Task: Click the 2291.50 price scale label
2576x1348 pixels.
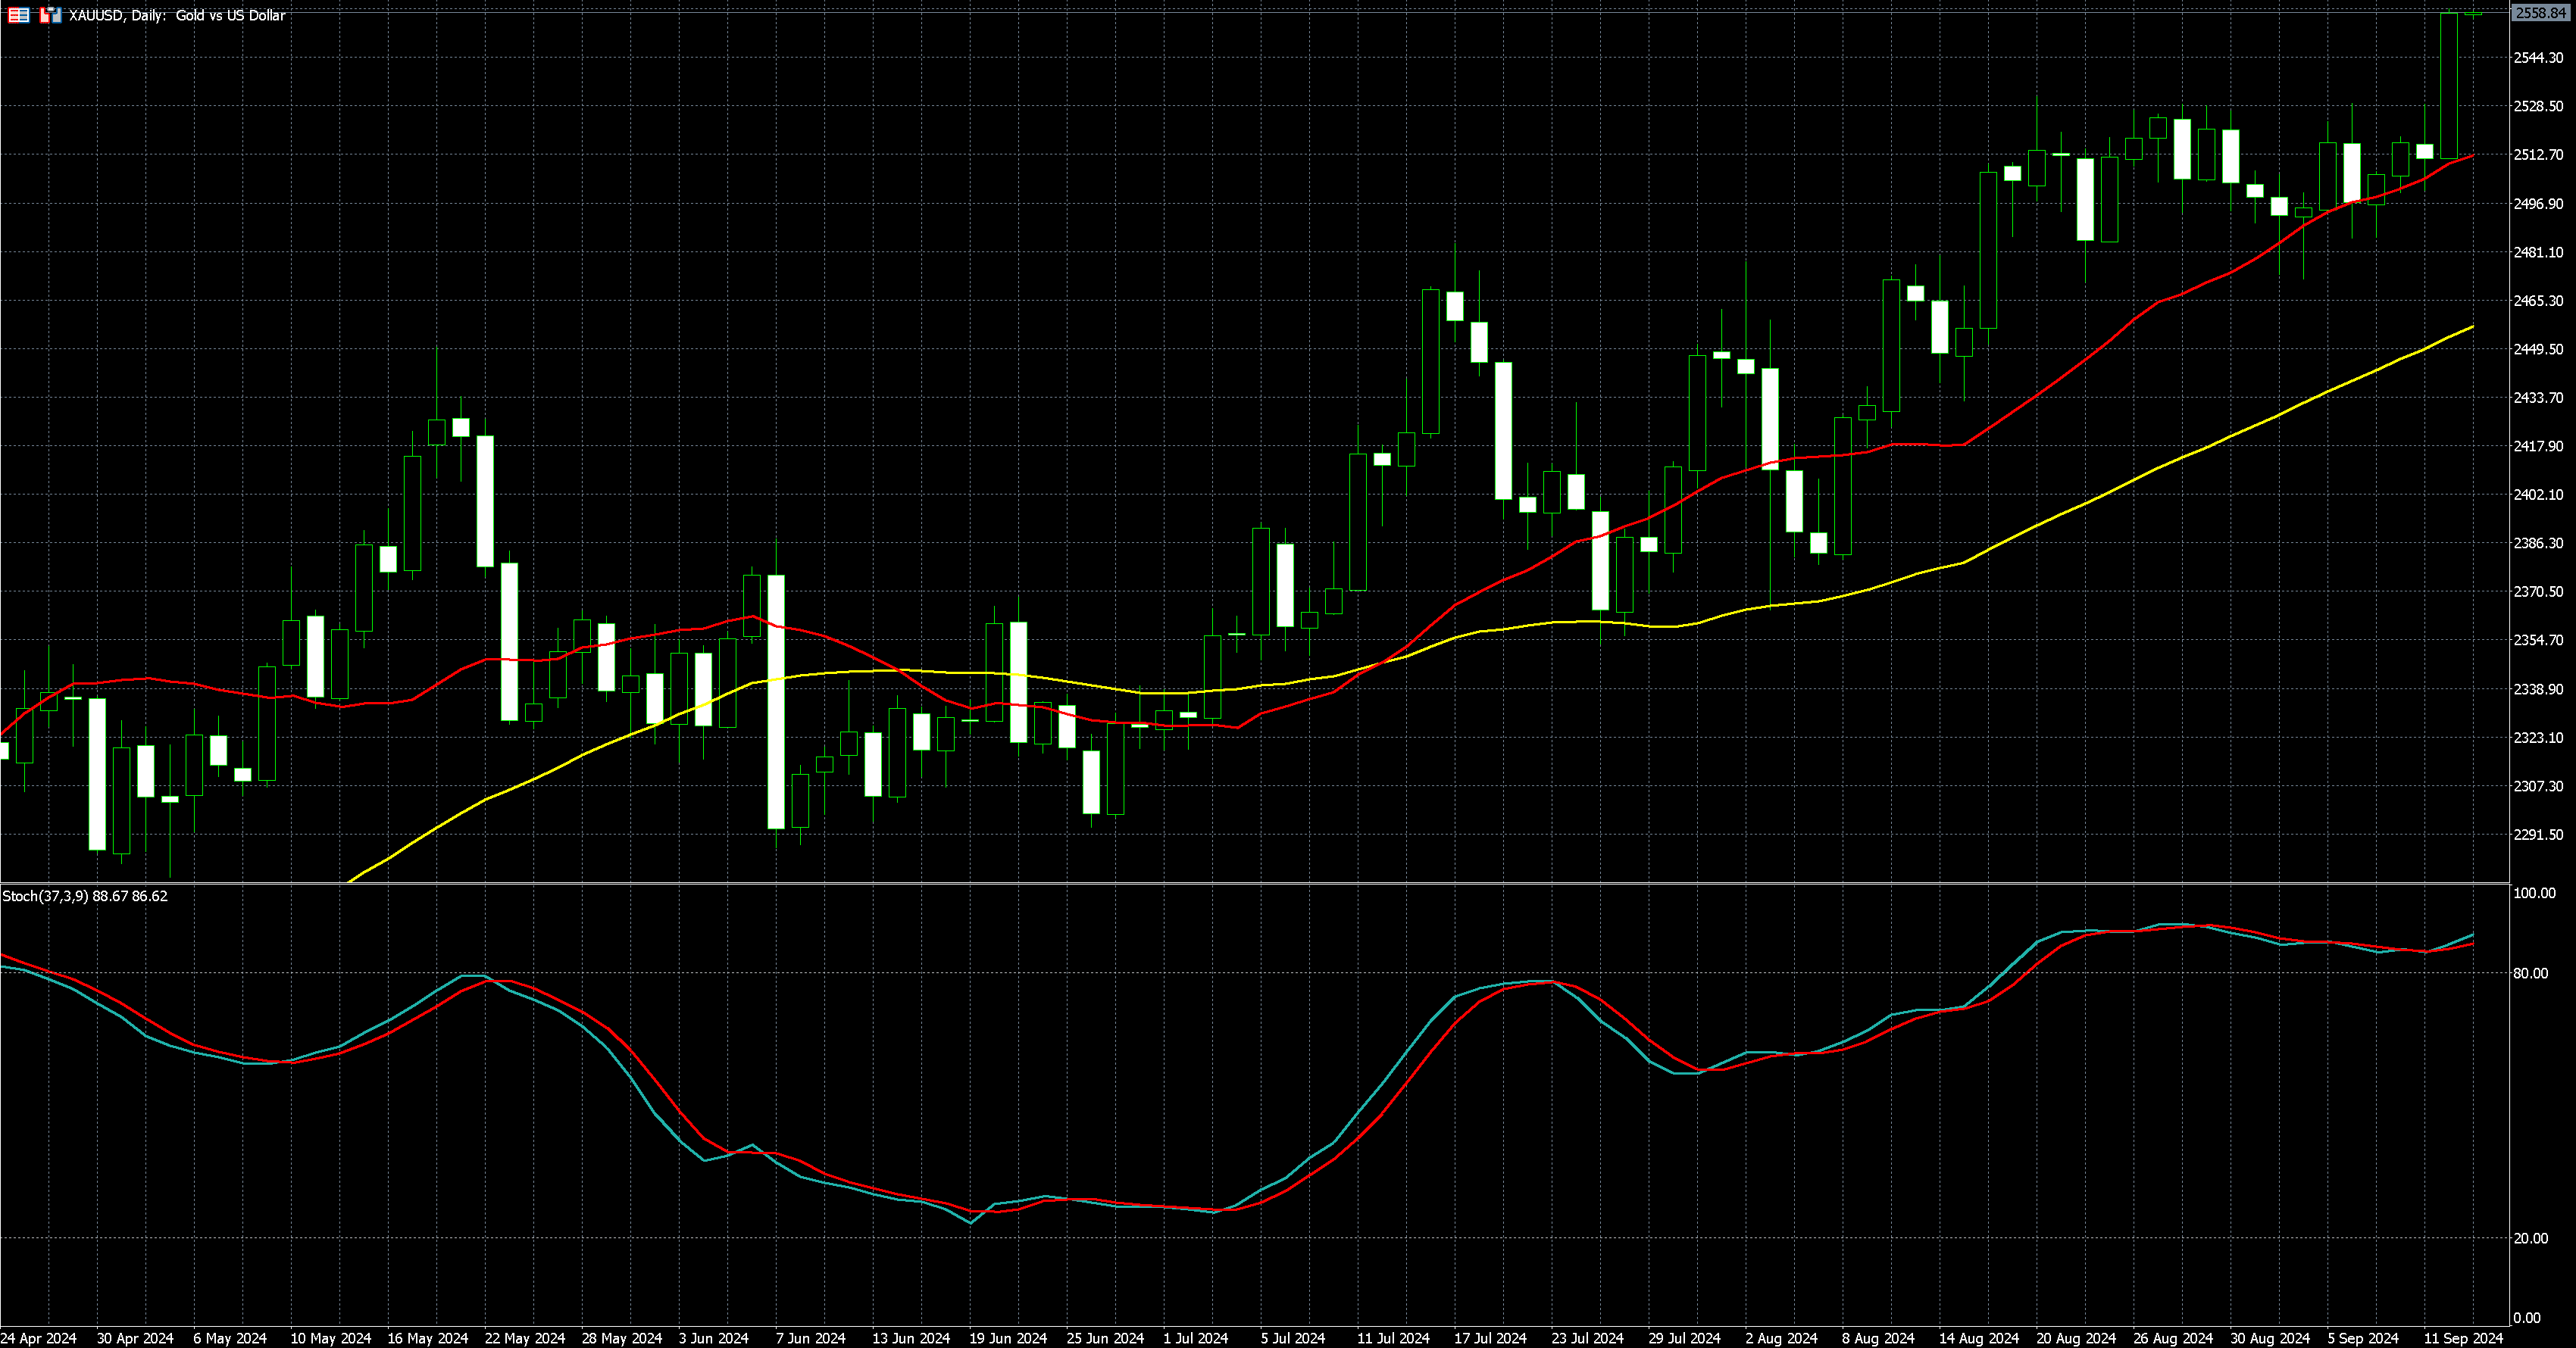Action: click(2538, 835)
